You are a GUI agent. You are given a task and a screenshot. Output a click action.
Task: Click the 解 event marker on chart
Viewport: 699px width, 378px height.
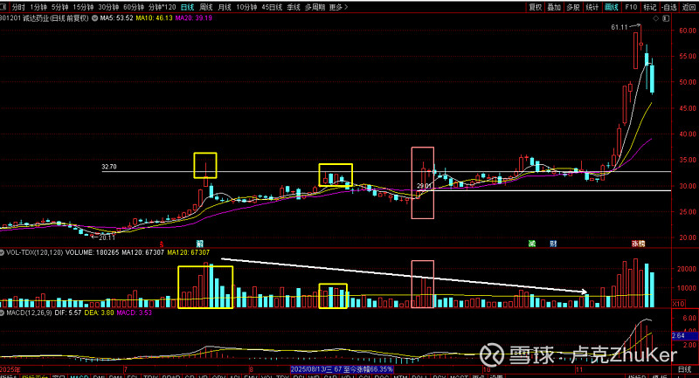point(200,244)
